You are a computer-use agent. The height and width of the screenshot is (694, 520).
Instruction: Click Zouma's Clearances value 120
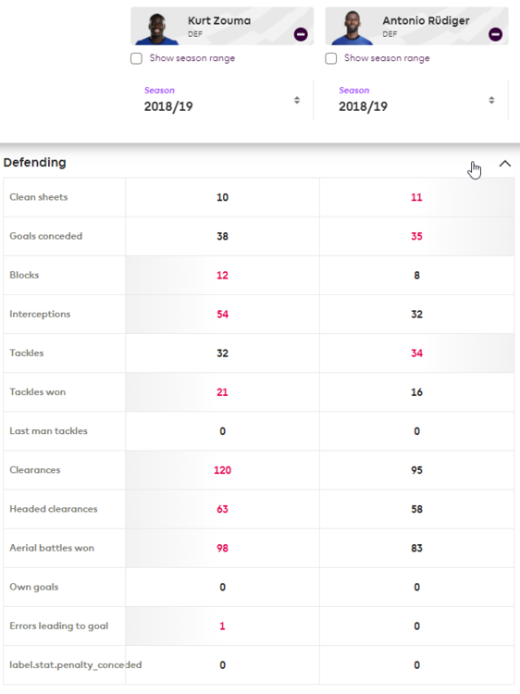[223, 470]
